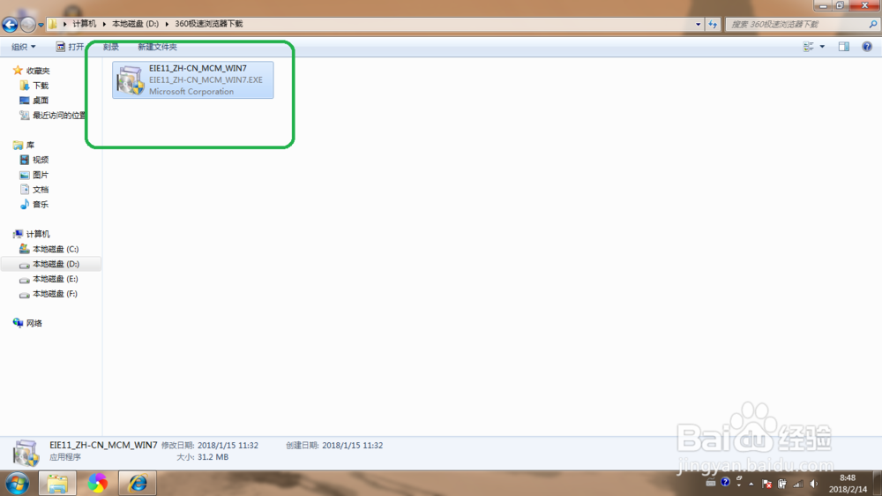Screen dimensions: 882x496
Task: Click 新建文件夹 in the toolbar
Action: click(x=157, y=47)
